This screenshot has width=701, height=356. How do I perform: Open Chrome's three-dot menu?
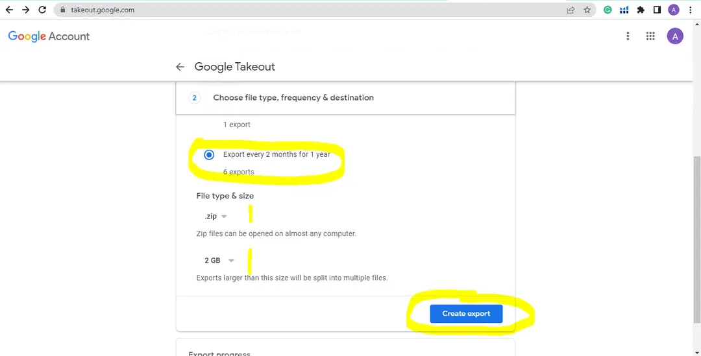(690, 9)
